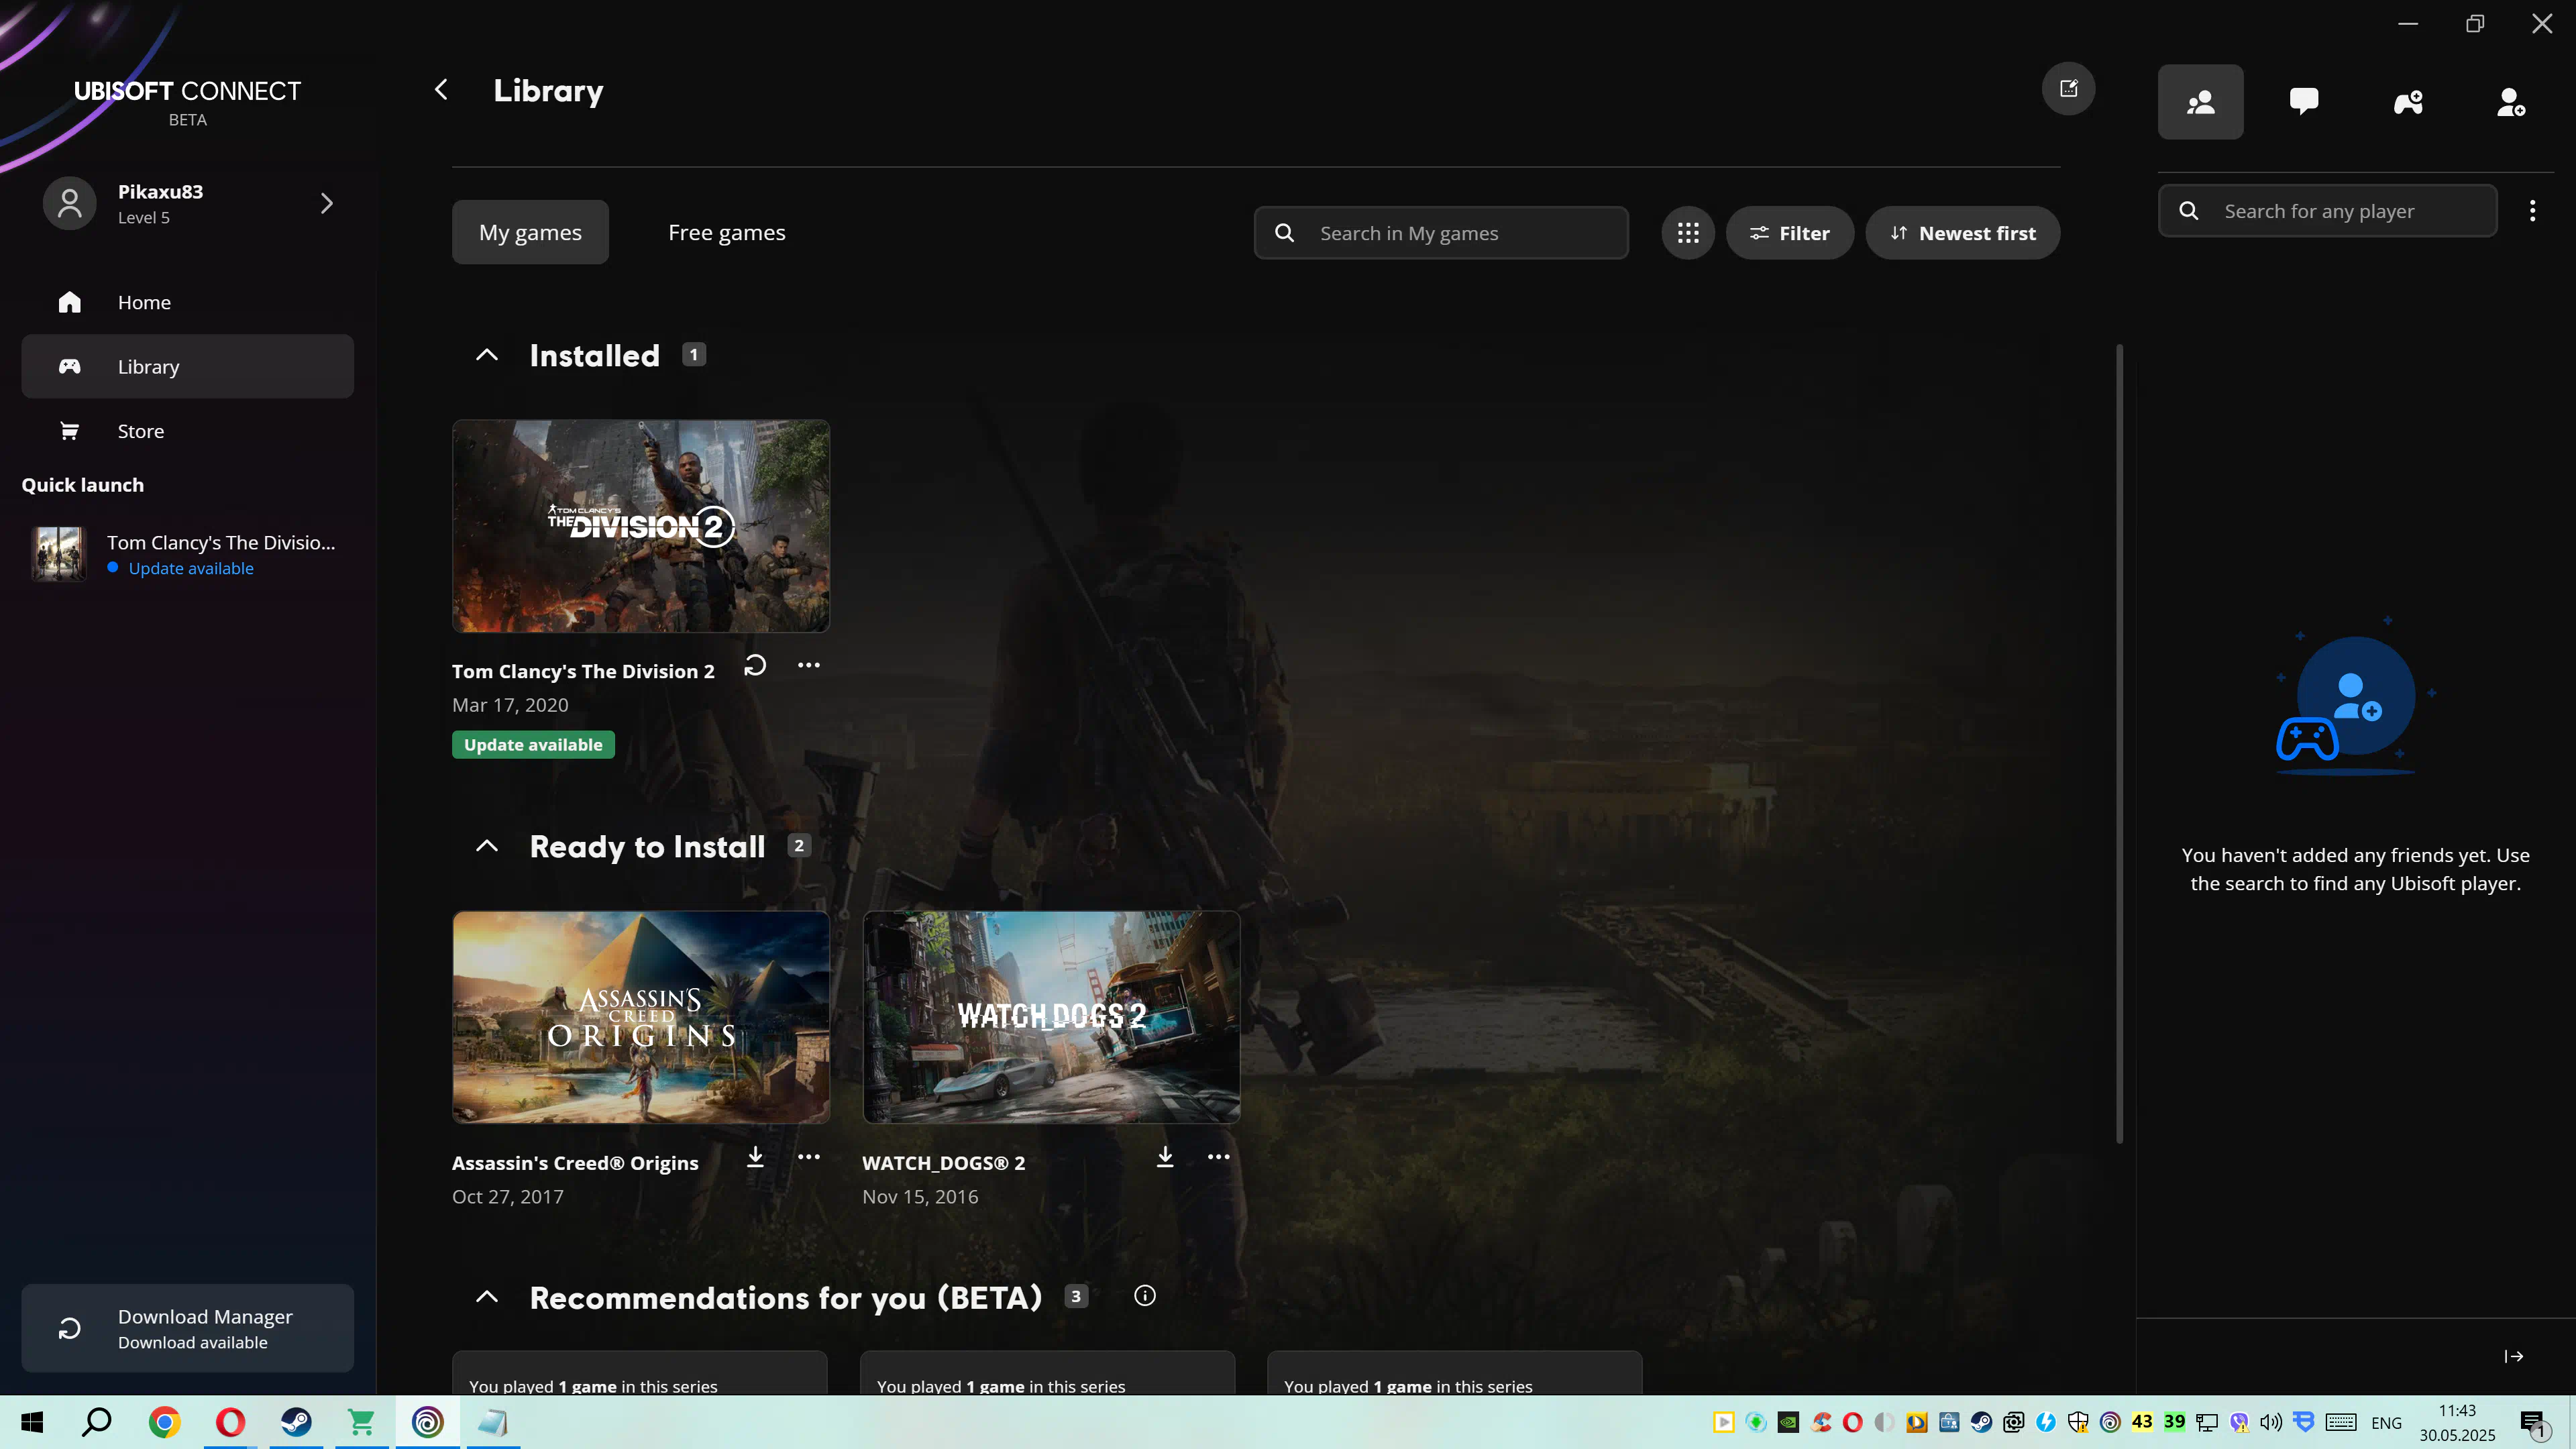Open the news/edit icon beside Library header
Screen dimensions: 2576x1449
(x=2068, y=89)
